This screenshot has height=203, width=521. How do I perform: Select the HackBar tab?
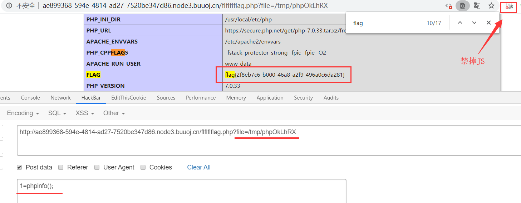coord(91,97)
